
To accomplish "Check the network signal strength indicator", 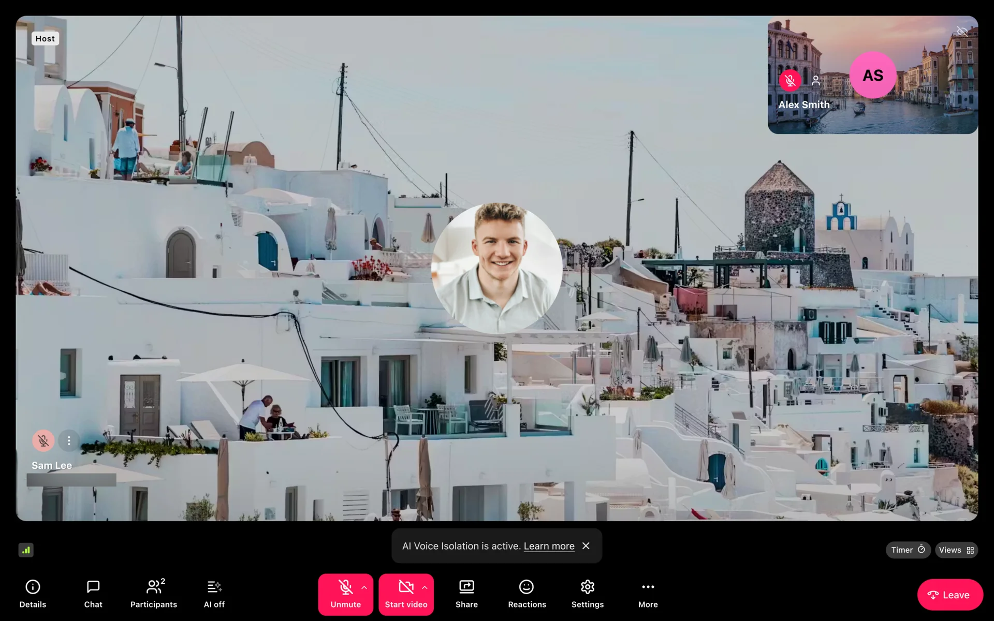I will pyautogui.click(x=26, y=550).
